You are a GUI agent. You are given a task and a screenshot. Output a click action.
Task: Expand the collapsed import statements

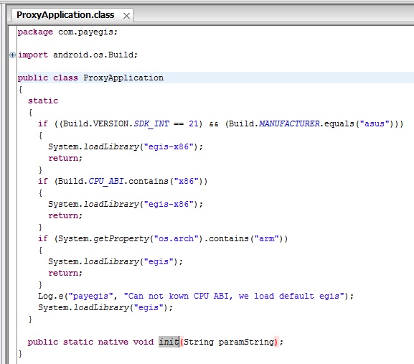click(12, 55)
